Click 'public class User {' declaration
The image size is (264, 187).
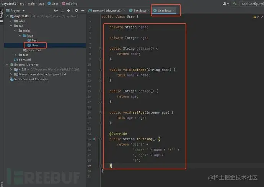pos(120,17)
